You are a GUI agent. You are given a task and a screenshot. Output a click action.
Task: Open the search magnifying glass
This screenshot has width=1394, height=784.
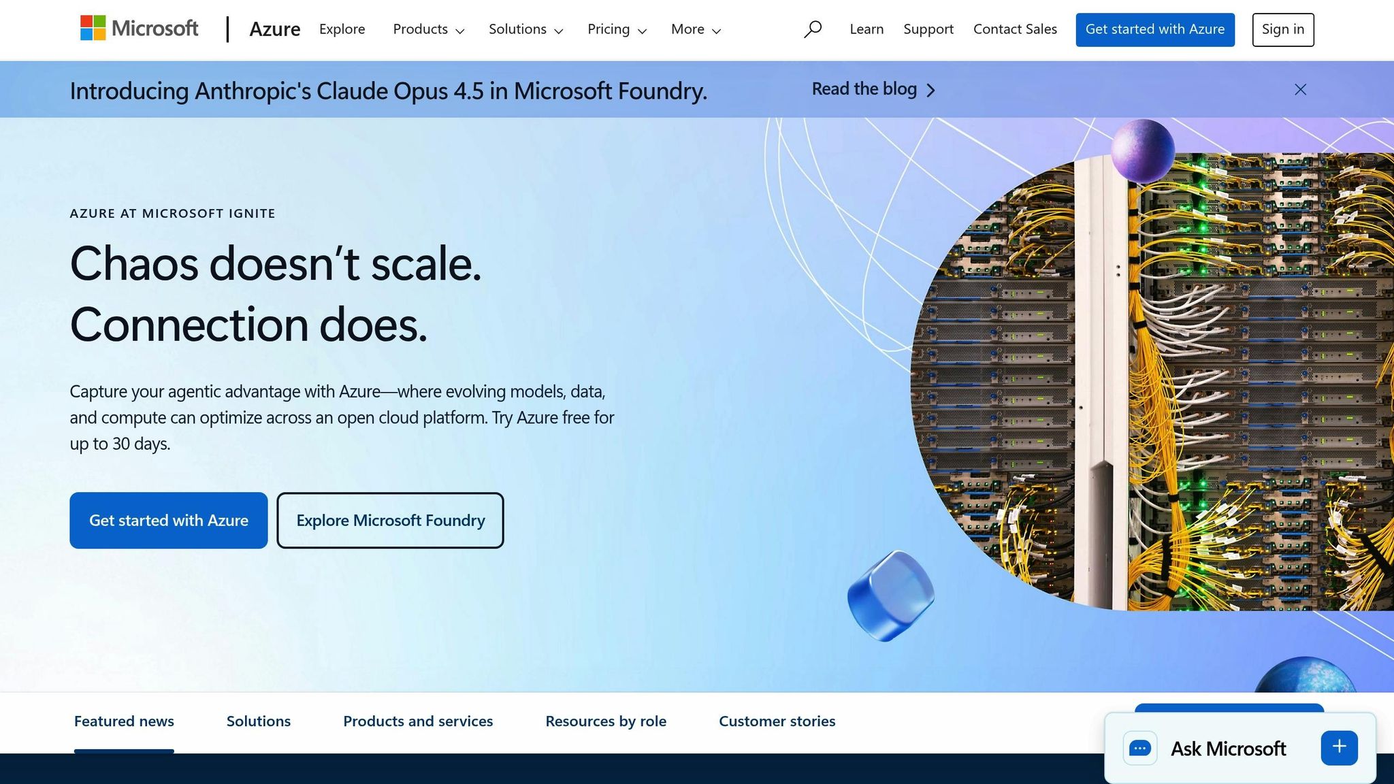[813, 29]
